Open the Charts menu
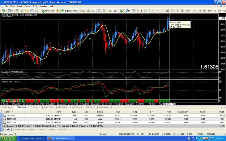Viewport: 226px width, 141px height. click(27, 6)
